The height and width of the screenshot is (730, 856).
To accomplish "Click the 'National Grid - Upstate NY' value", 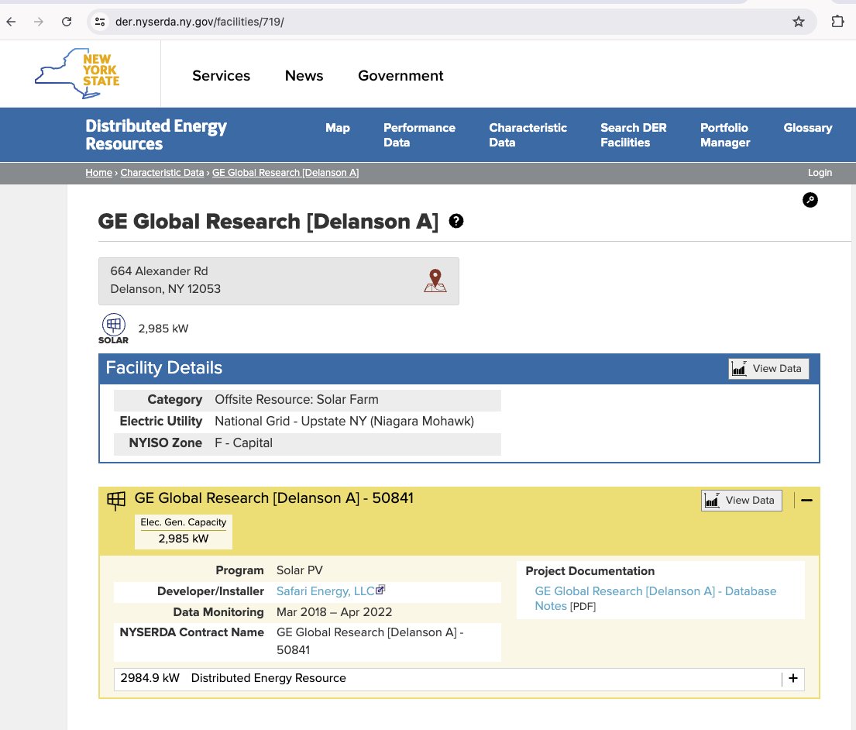I will pos(344,422).
